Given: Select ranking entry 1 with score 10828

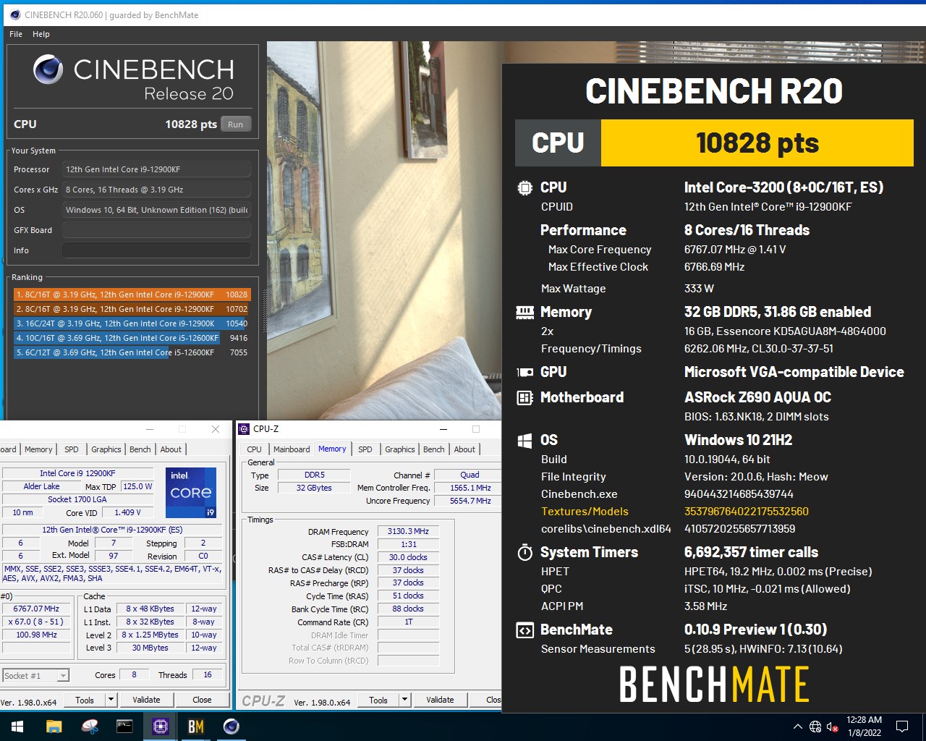Looking at the screenshot, I should click(x=132, y=295).
